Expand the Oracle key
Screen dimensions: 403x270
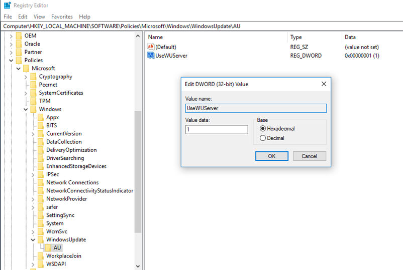[11, 44]
